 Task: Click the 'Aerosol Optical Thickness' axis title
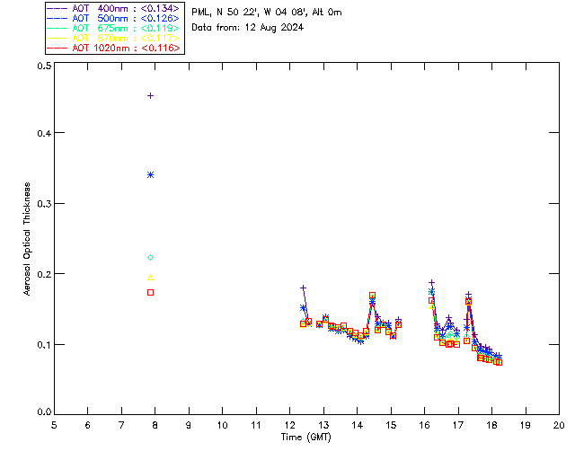point(27,239)
